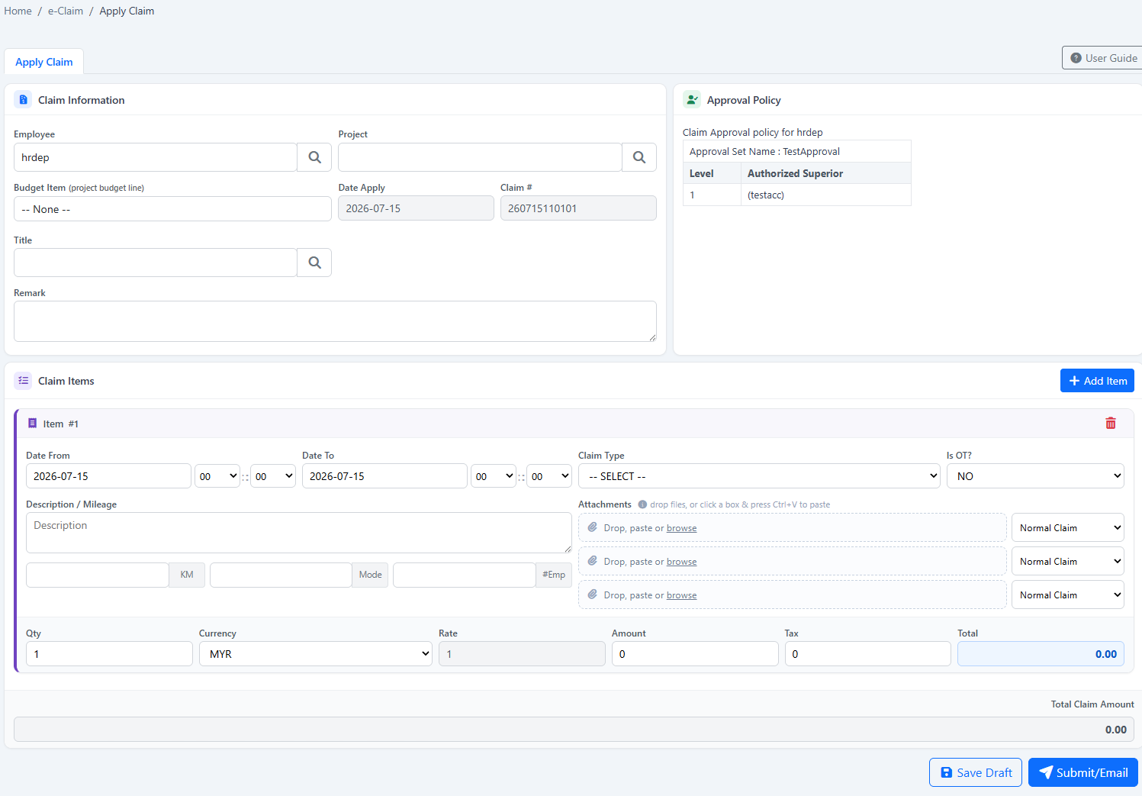This screenshot has height=796, width=1142.
Task: Click the Mode input field
Action: (281, 575)
